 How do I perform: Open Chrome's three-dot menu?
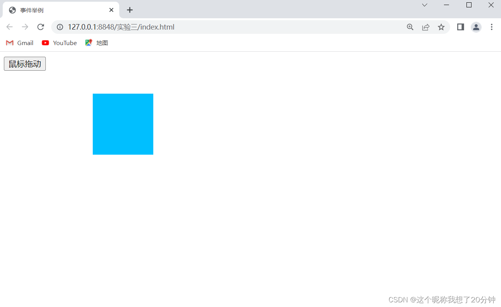(492, 27)
